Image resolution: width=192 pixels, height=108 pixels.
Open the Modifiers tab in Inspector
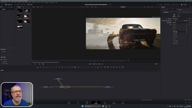[x=180, y=10]
